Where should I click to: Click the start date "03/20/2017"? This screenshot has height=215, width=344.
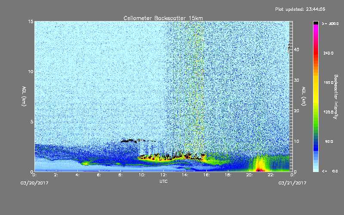(x=34, y=183)
